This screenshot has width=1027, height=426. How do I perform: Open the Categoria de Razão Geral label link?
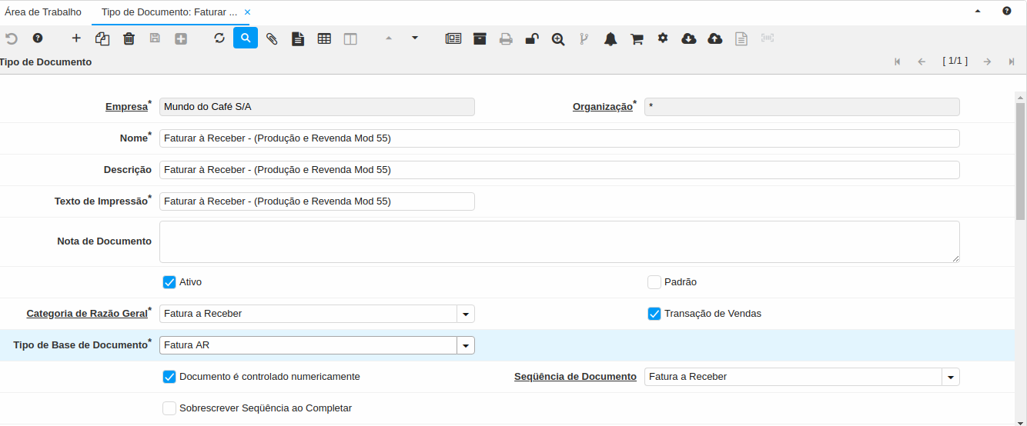pos(87,314)
